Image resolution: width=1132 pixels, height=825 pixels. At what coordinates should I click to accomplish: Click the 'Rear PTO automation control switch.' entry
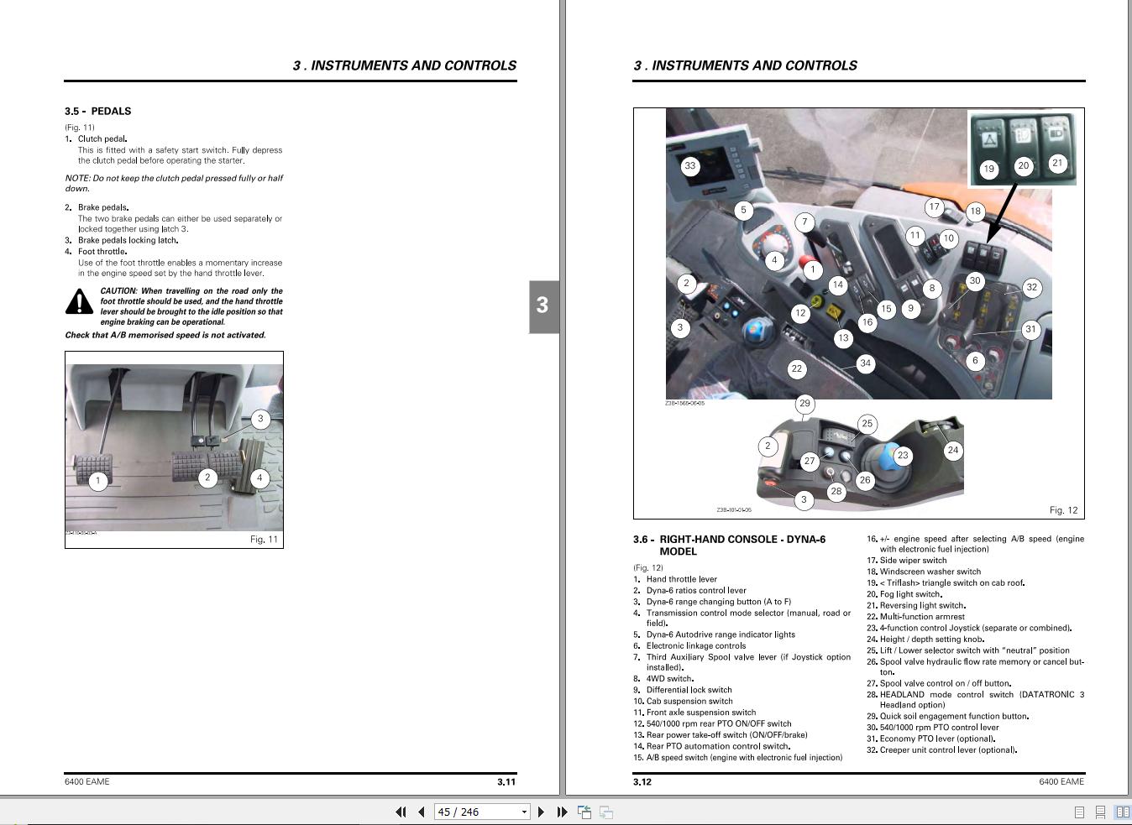tap(718, 746)
